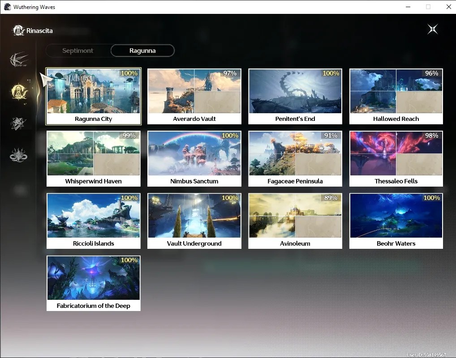Click the User ID text
This screenshot has height=358, width=456.
(x=426, y=355)
